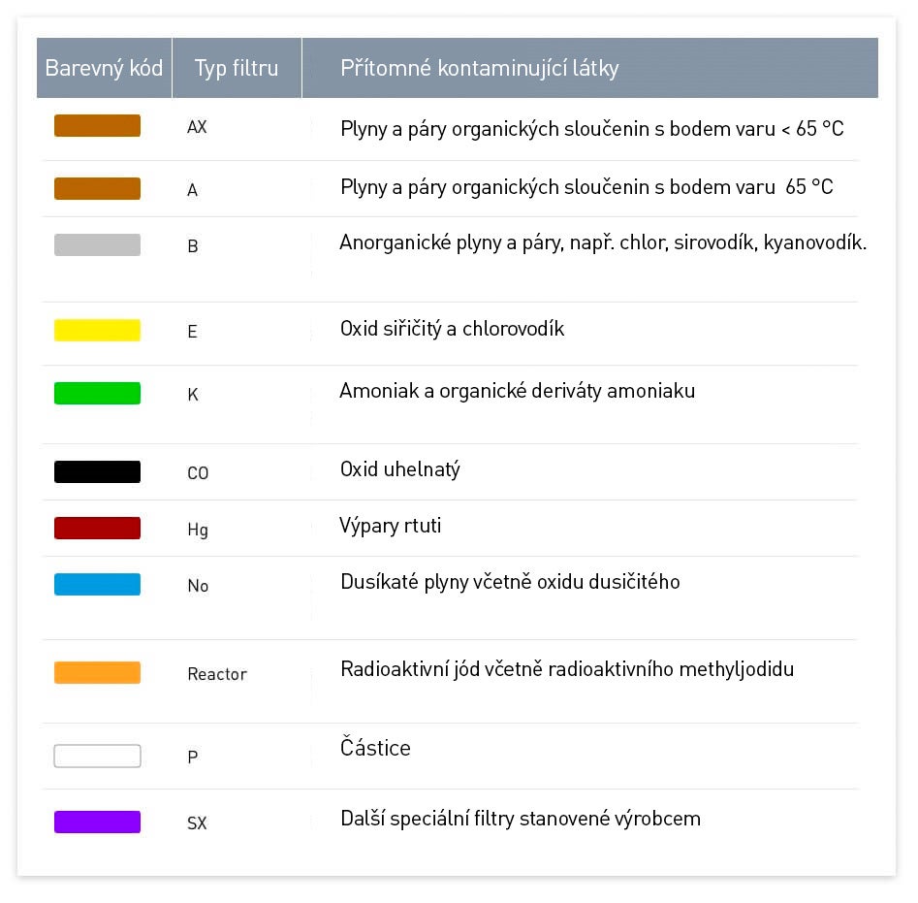Image resolution: width=918 pixels, height=903 pixels.
Task: Click the brown AX filter color swatch
Action: pos(97,126)
